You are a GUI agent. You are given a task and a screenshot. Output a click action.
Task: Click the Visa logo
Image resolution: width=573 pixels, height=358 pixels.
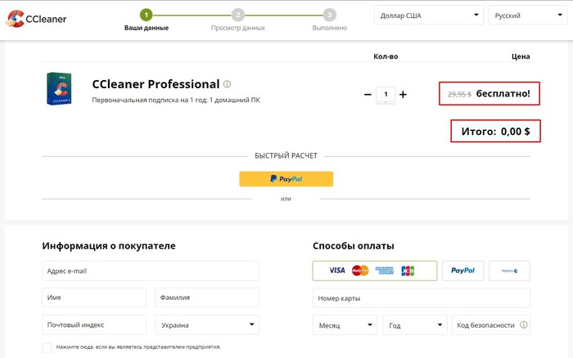(x=337, y=271)
